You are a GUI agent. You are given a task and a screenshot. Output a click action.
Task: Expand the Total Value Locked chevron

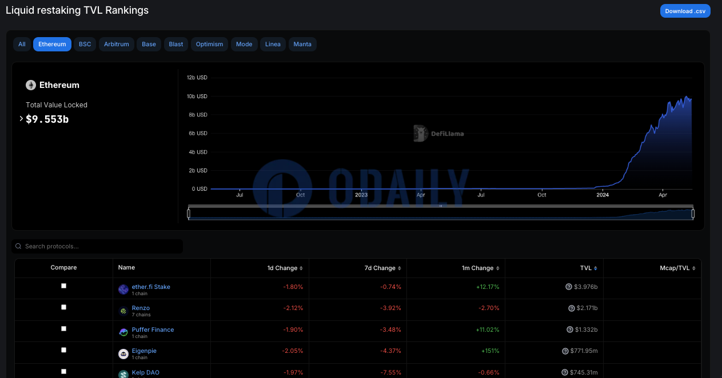(21, 119)
